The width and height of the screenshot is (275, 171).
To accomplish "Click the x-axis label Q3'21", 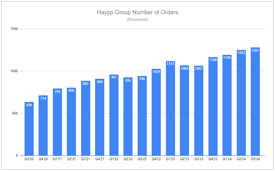I will point(86,159).
